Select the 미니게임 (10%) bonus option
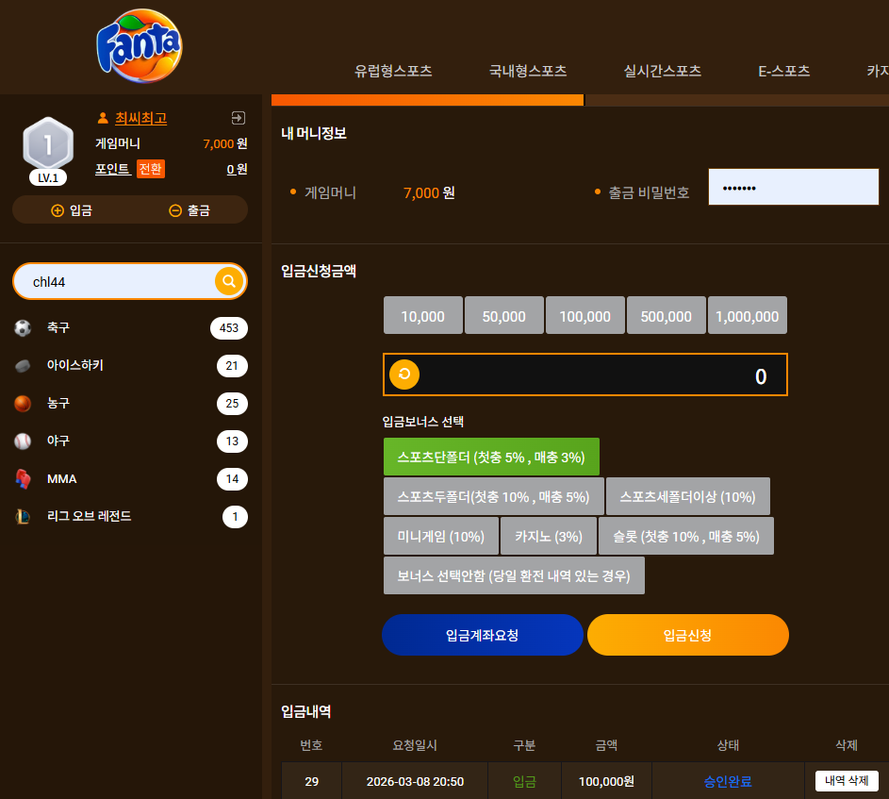889x799 pixels. pos(441,536)
